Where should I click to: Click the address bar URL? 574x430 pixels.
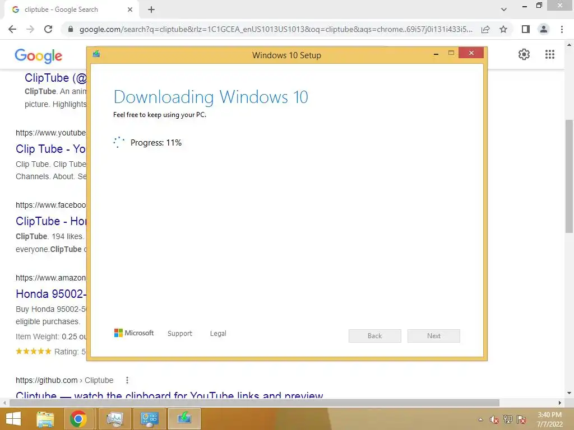pos(276,29)
